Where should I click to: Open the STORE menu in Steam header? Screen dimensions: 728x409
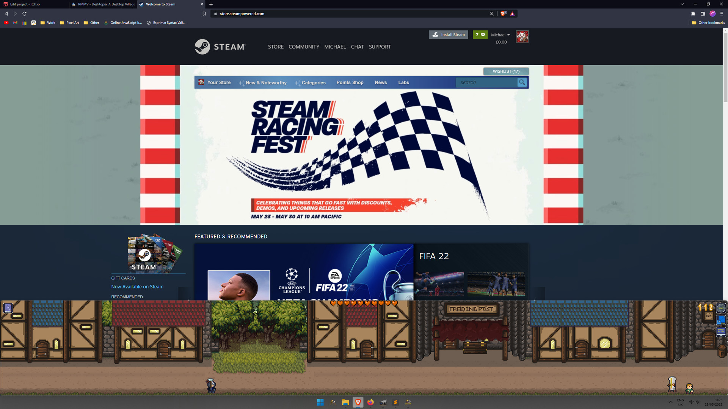276,47
